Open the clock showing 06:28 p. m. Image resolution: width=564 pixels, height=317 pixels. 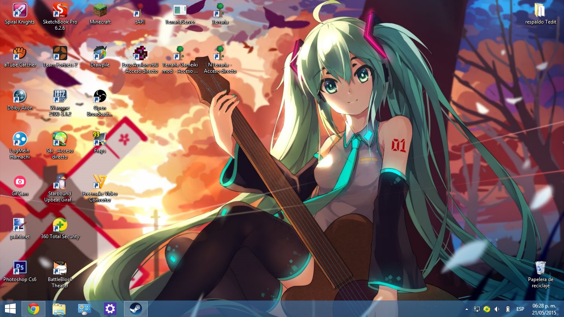[544, 309]
